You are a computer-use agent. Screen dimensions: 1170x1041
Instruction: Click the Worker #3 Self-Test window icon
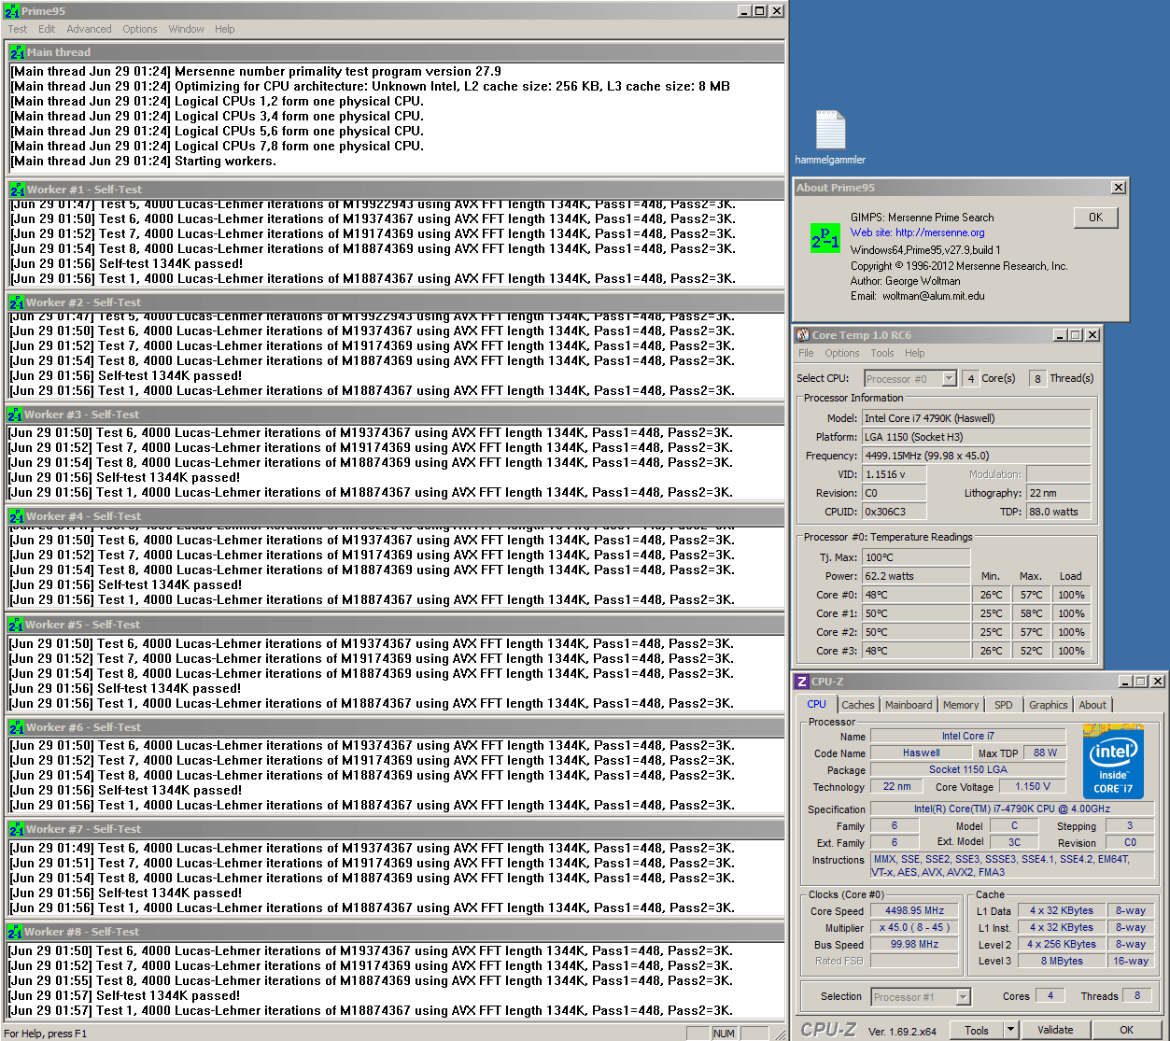(x=15, y=415)
